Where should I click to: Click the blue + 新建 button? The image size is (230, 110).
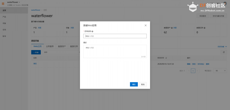click(36, 52)
